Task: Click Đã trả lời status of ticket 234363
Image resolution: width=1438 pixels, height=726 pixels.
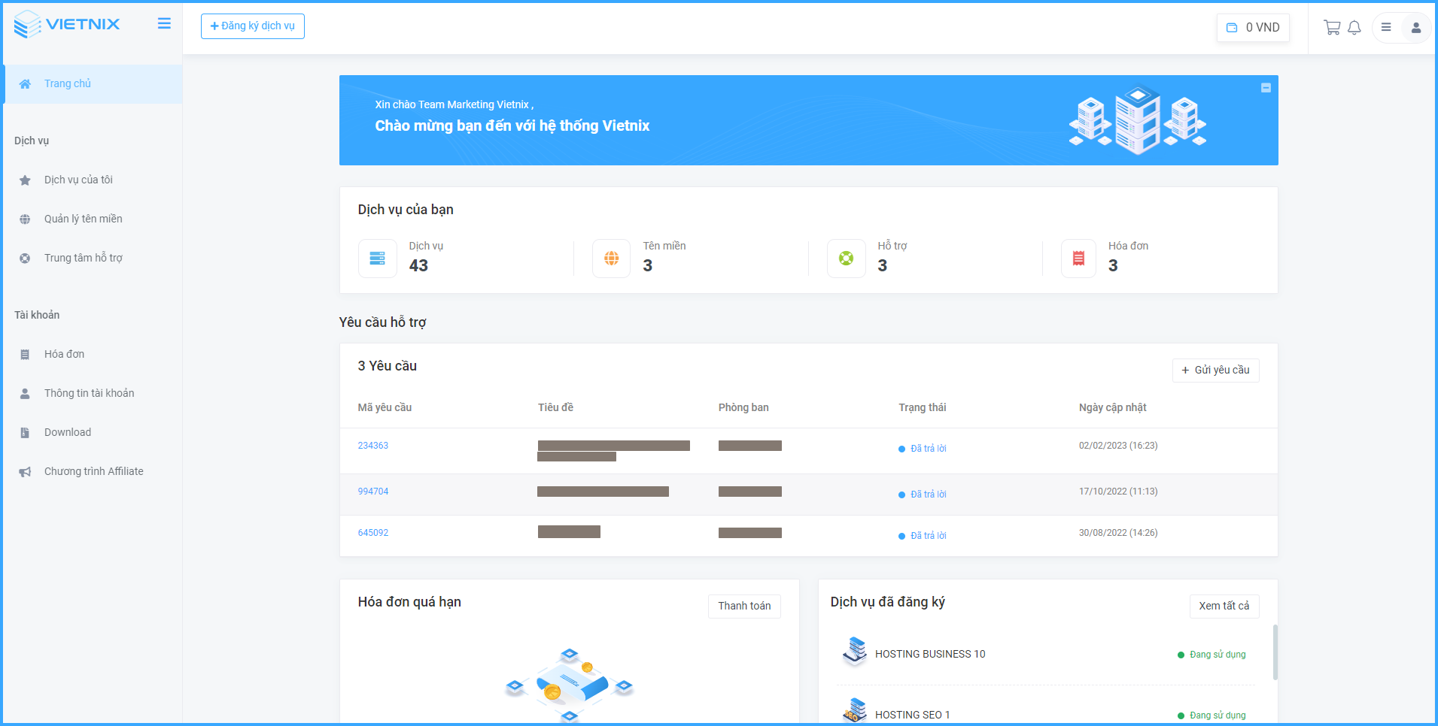Action: coord(923,449)
